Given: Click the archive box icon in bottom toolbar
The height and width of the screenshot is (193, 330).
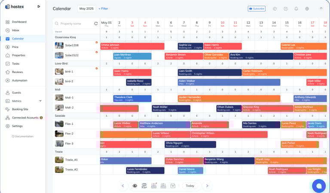Looking at the screenshot, I should 173,186.
